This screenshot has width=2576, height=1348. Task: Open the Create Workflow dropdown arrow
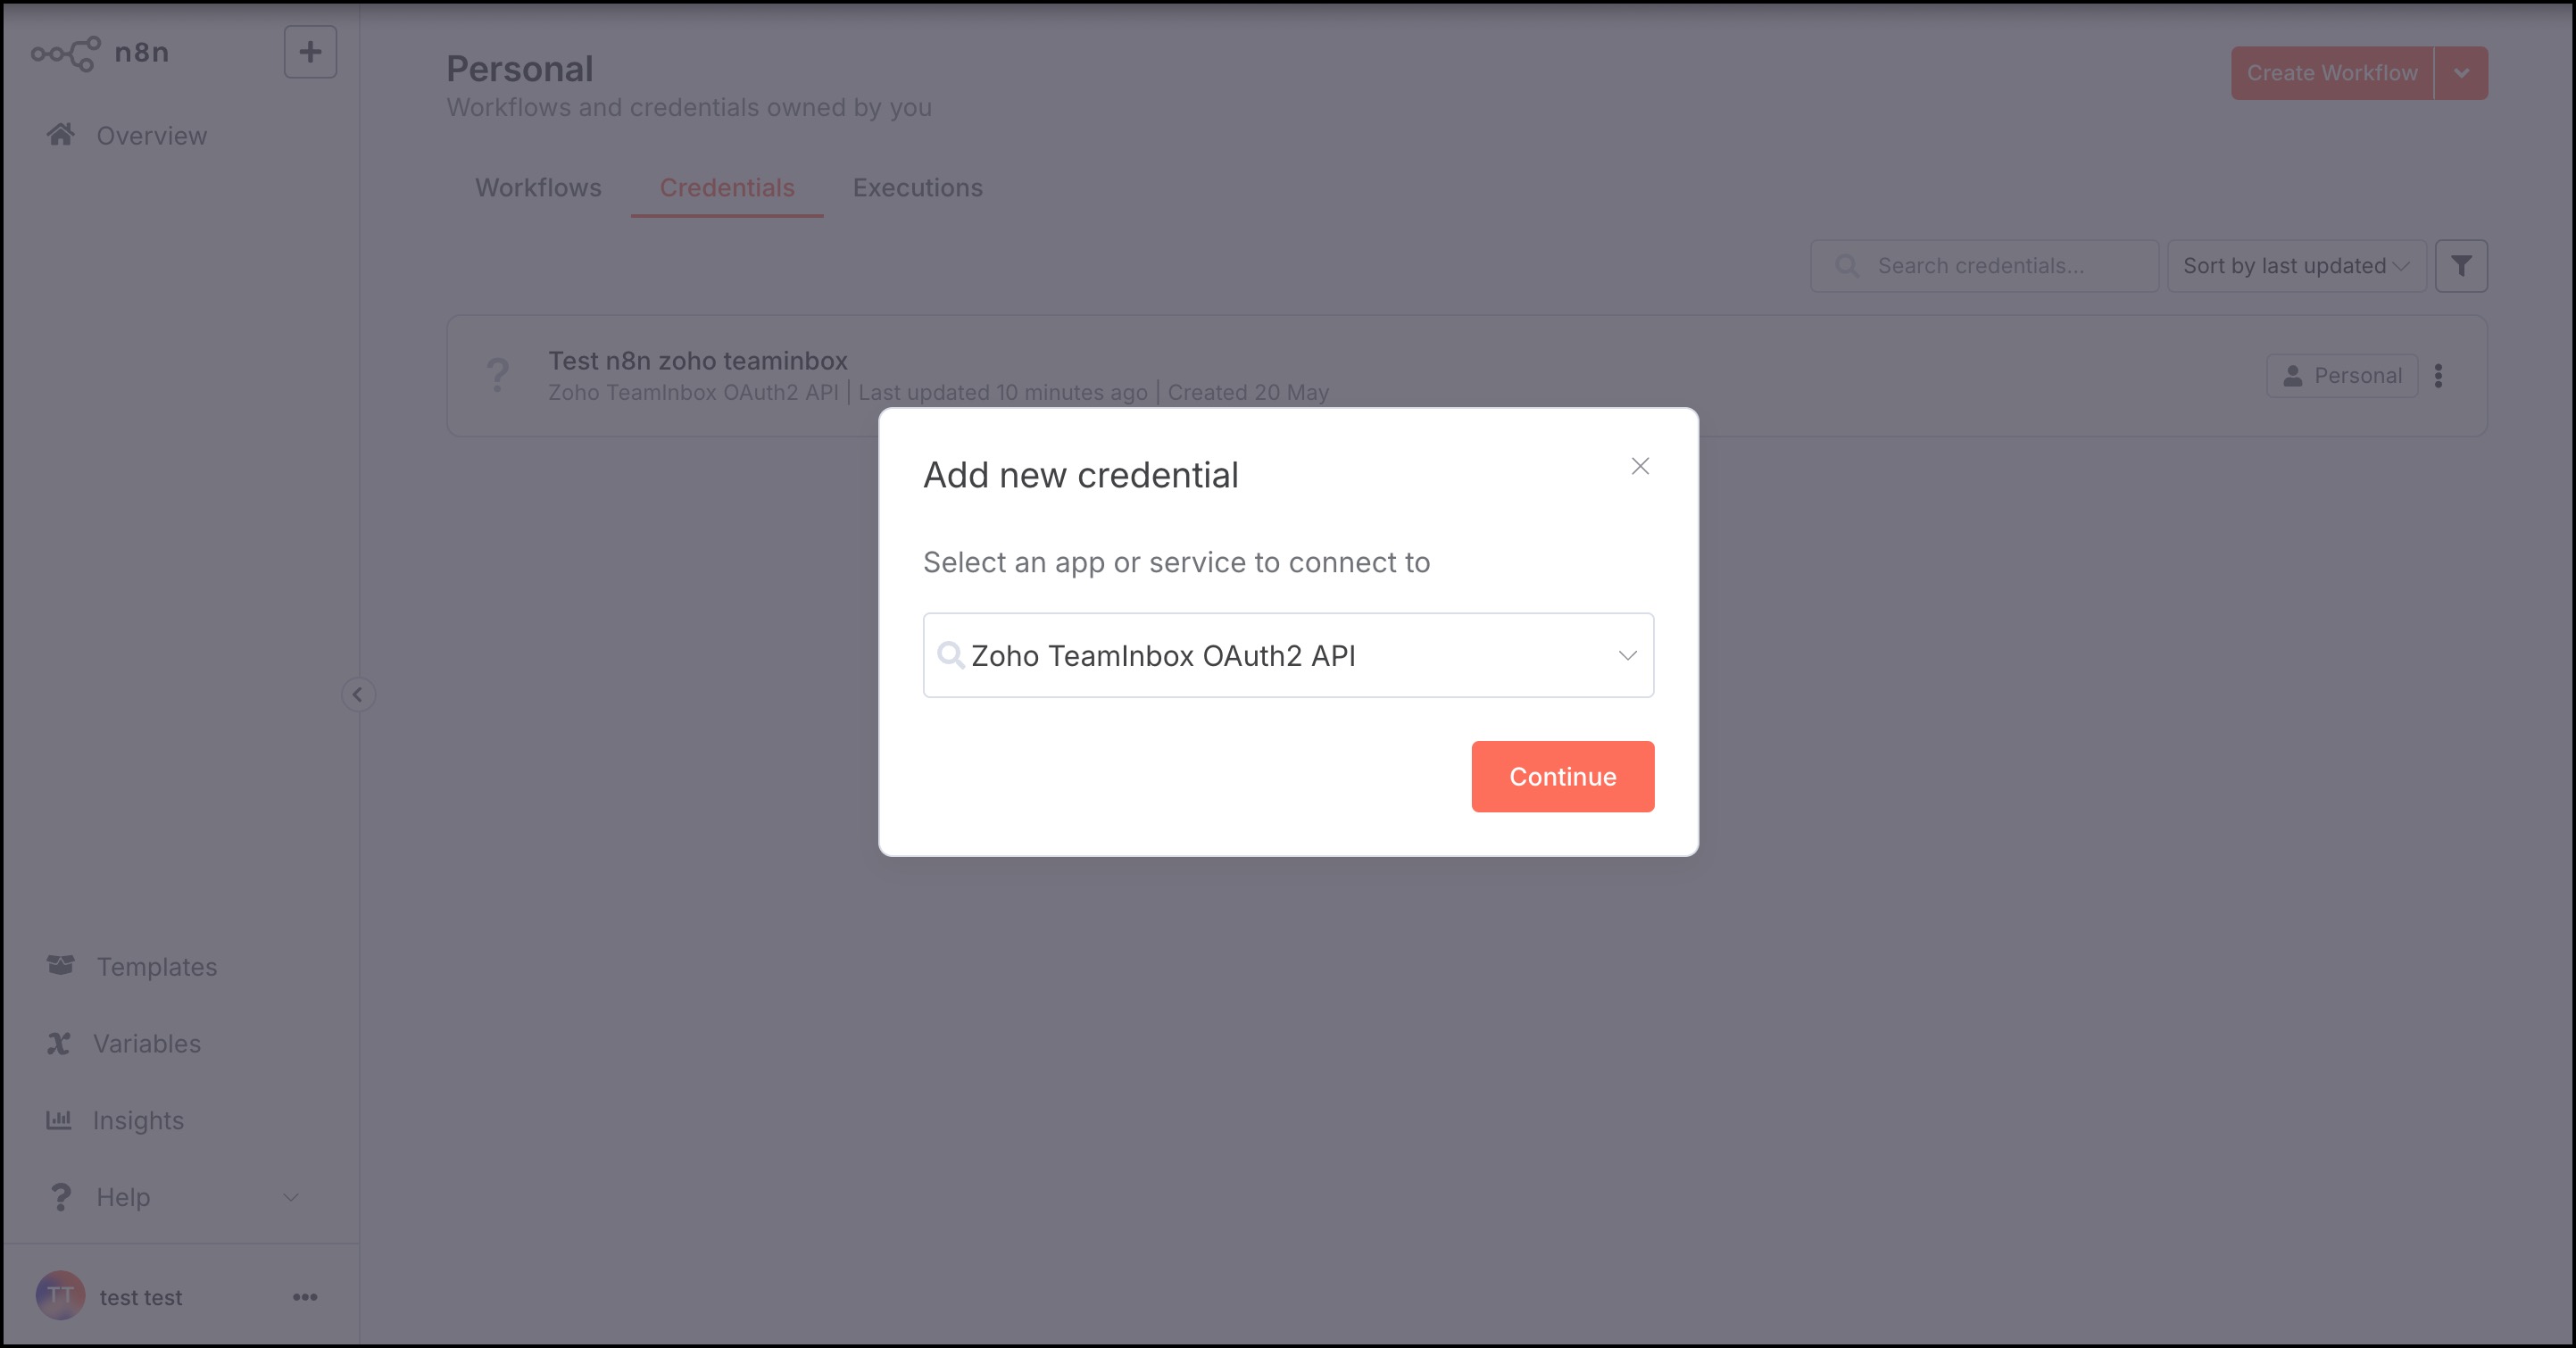tap(2461, 73)
